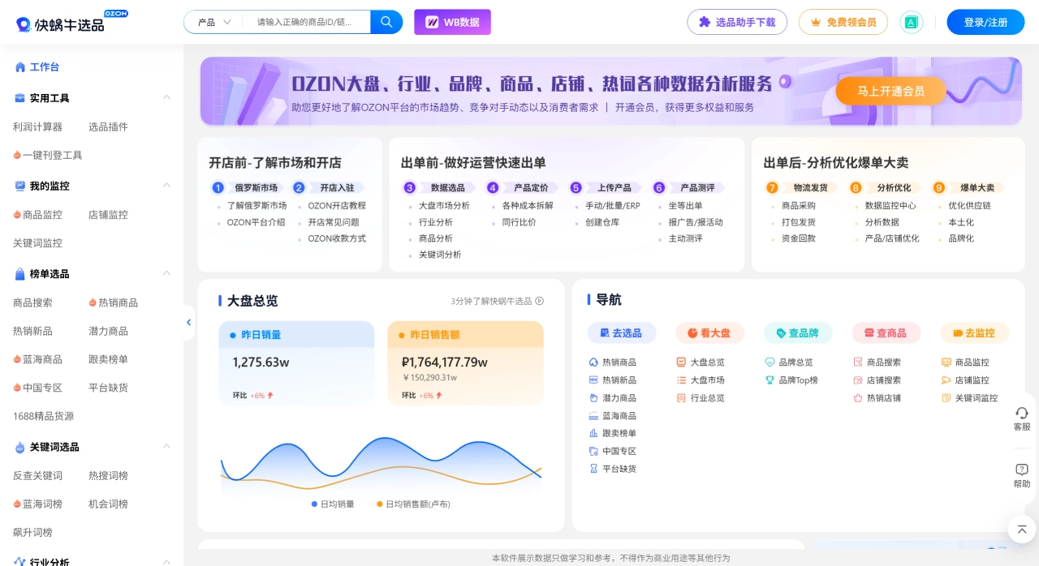Click the WB数据 button
Image resolution: width=1039 pixels, height=566 pixels.
452,22
